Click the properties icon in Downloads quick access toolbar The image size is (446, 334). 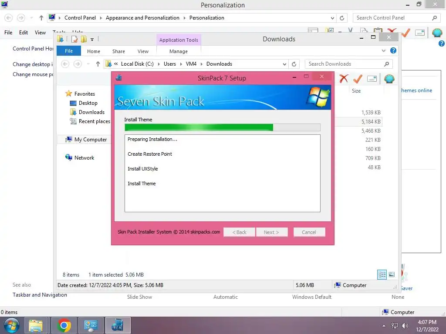(x=74, y=39)
